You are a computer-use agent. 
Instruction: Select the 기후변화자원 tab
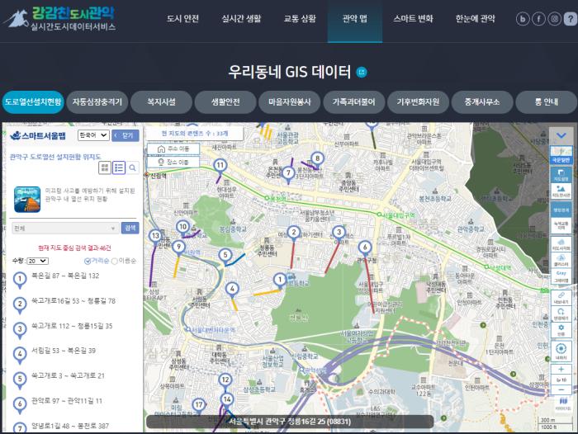418,102
